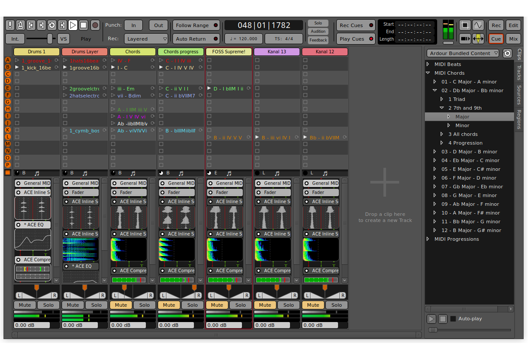Tick the Auto-play checkbox in clips panel
528x357 pixels.
(x=453, y=319)
